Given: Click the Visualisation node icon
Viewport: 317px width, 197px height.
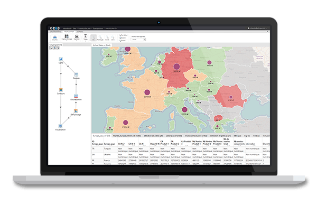Looking at the screenshot, I should coord(60,126).
